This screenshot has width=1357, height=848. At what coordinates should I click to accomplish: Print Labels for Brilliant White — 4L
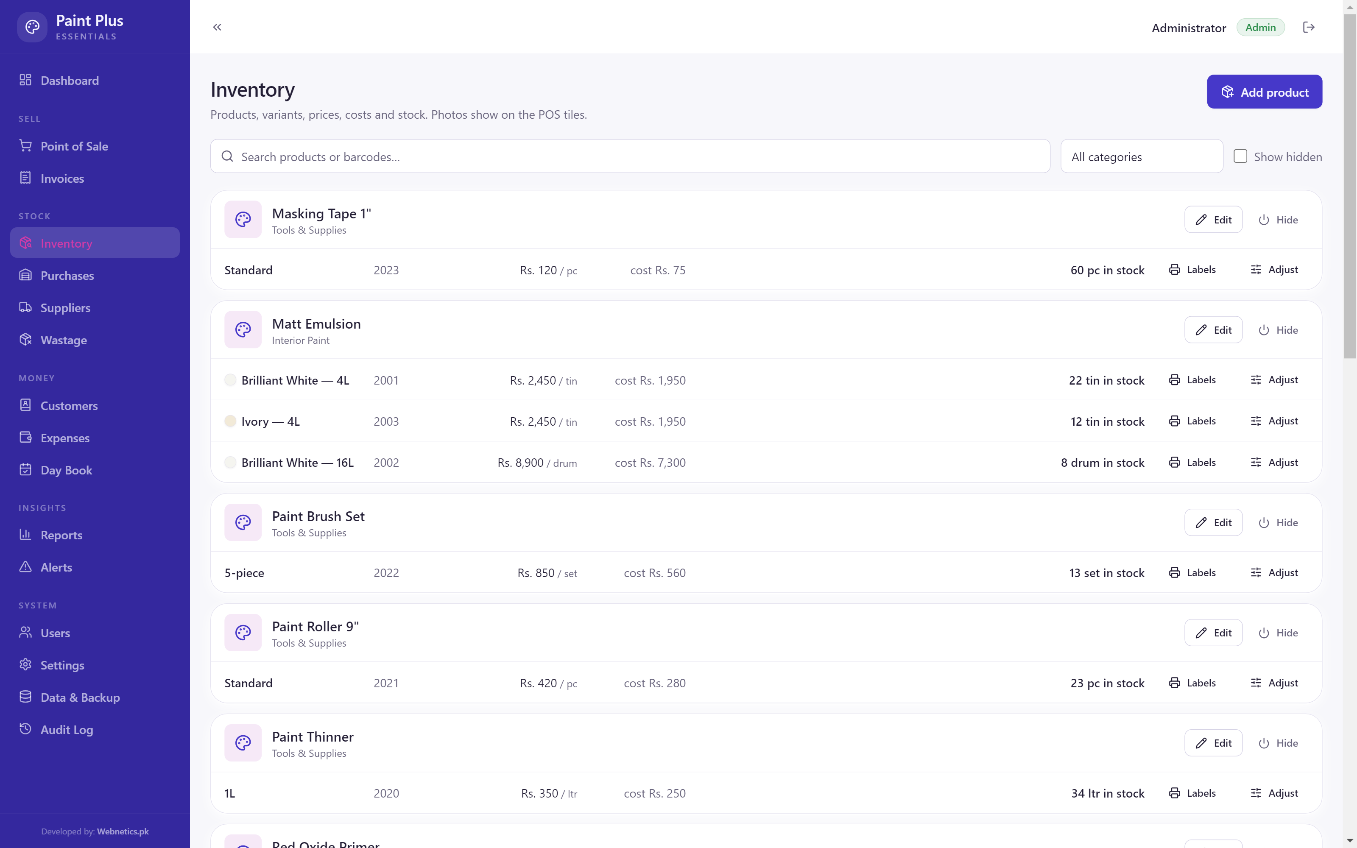pos(1192,380)
